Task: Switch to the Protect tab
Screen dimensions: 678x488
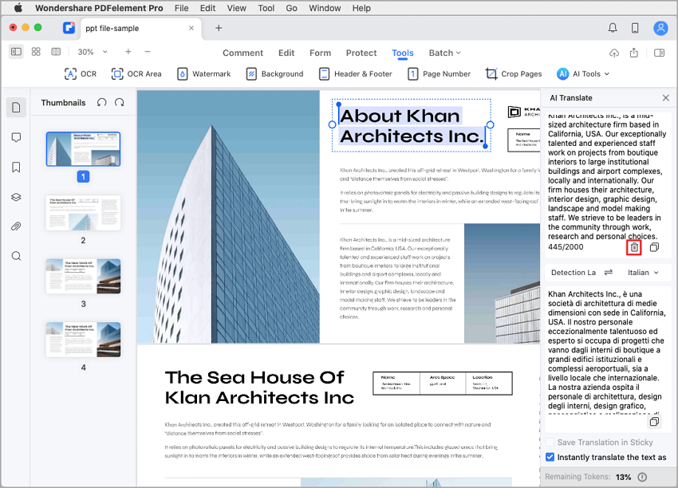Action: point(361,53)
